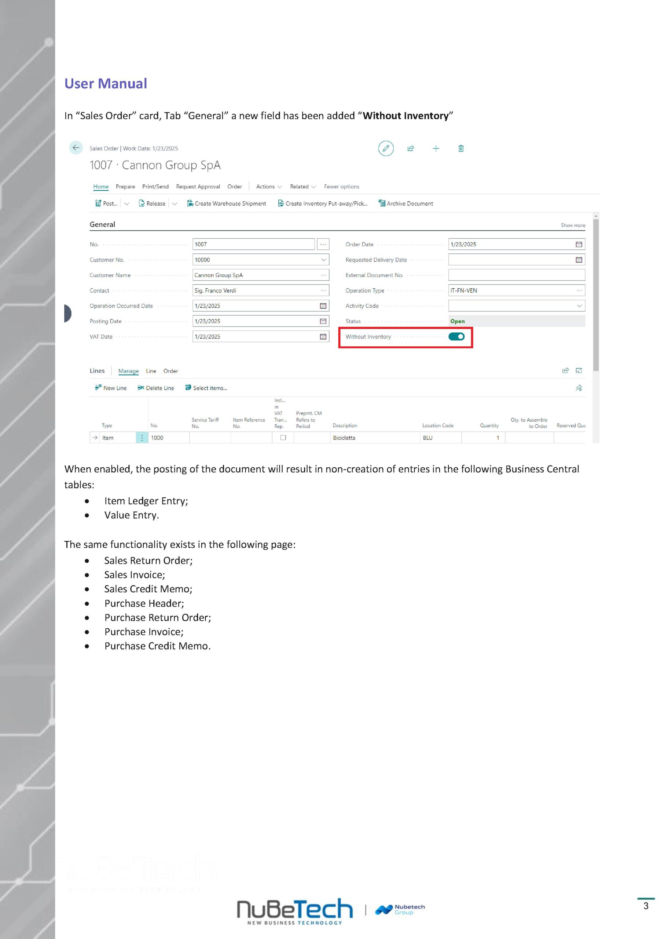Click Delete Line
The height and width of the screenshot is (939, 664).
point(156,388)
